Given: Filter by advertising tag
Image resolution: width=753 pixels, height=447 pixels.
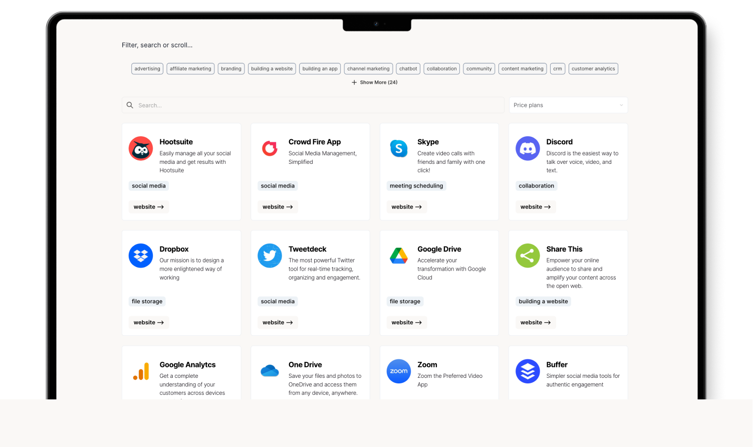Looking at the screenshot, I should [147, 69].
